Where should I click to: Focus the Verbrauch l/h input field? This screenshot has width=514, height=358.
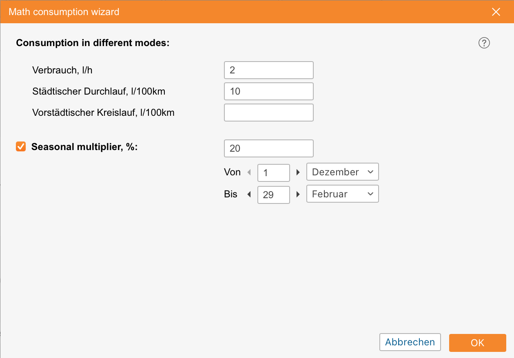(268, 70)
